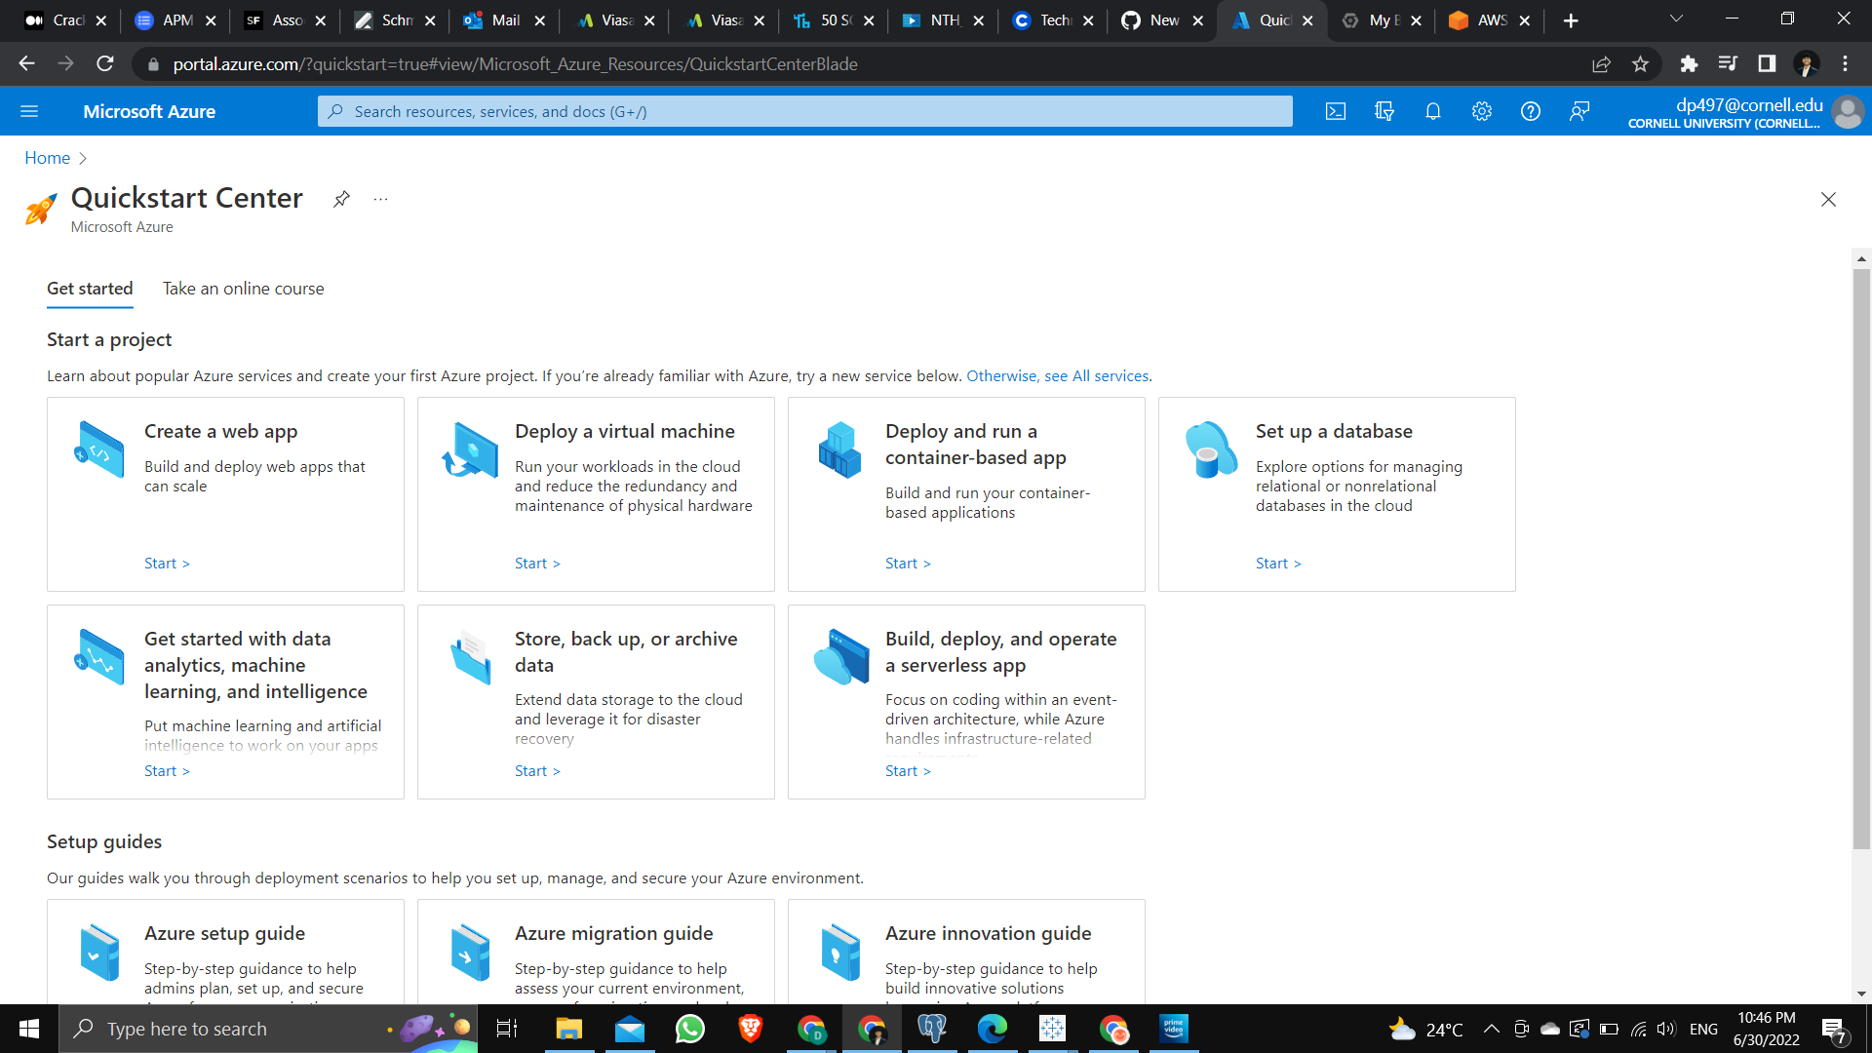Switch to the Take an online course tab
1872x1053 pixels.
(x=243, y=289)
